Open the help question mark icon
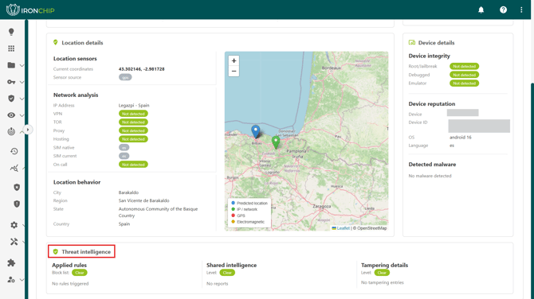The height and width of the screenshot is (299, 534). (x=503, y=10)
